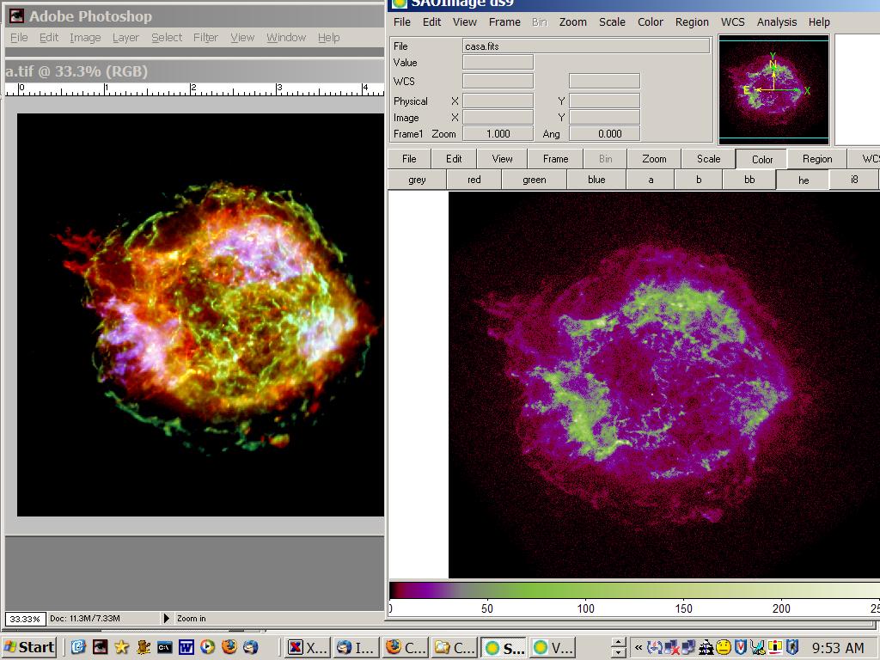Switch to folder C... taskbar window
Image resolution: width=880 pixels, height=660 pixels.
[455, 648]
